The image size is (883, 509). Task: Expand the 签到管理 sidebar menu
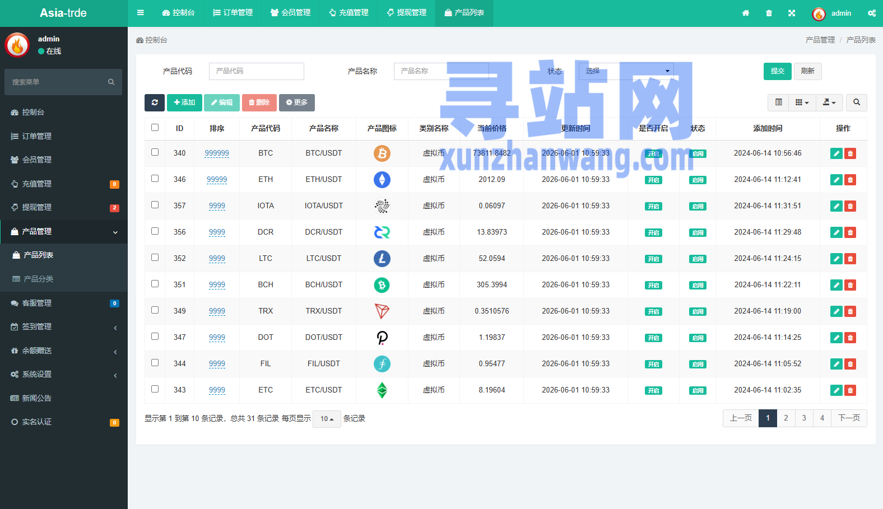click(64, 327)
